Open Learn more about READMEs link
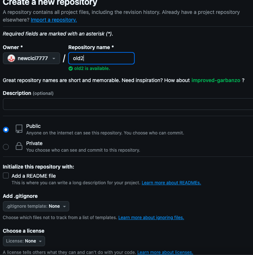253x255 pixels. [x=171, y=183]
